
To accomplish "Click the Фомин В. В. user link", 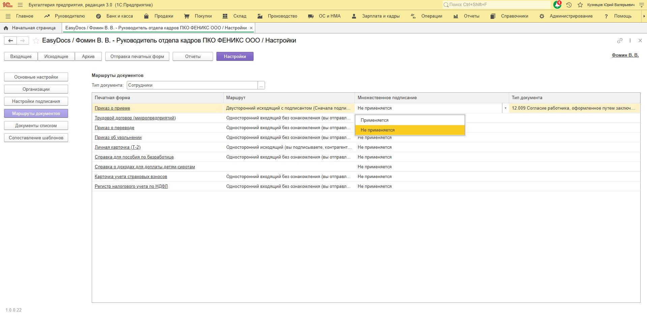I will pyautogui.click(x=625, y=55).
